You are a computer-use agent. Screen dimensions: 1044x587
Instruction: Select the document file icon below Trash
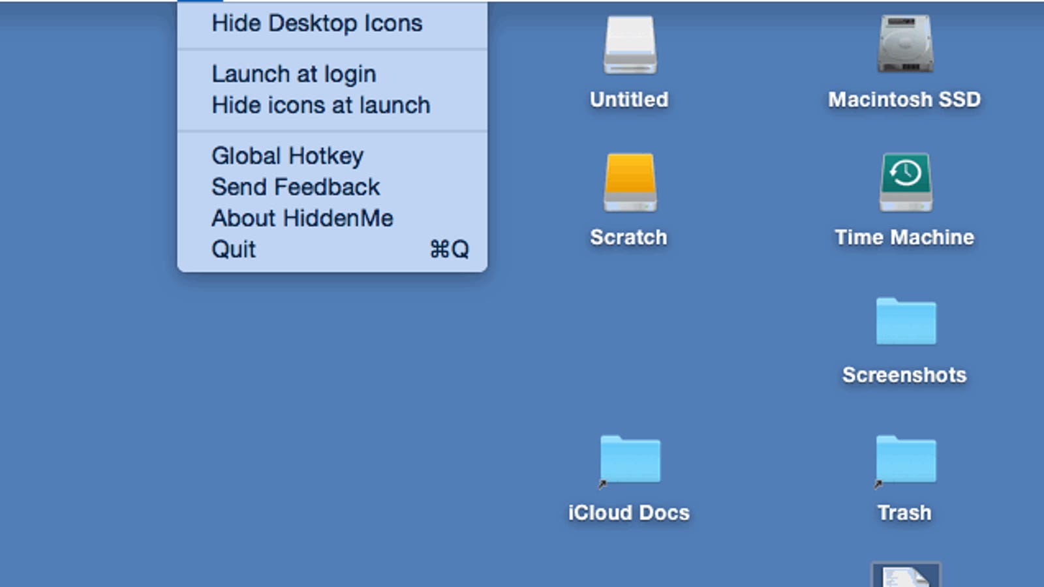click(906, 575)
